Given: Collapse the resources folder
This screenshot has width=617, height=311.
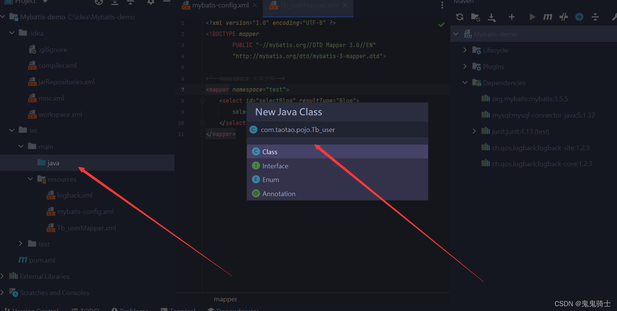Looking at the screenshot, I should pyautogui.click(x=30, y=179).
